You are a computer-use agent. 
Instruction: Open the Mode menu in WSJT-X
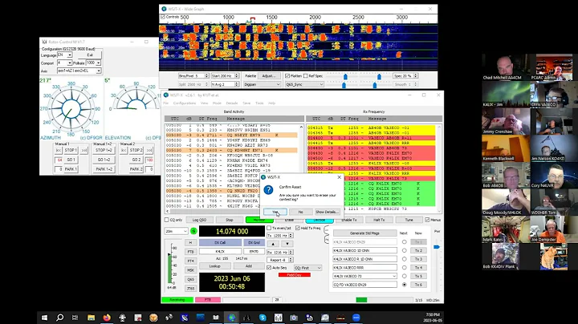coord(217,103)
